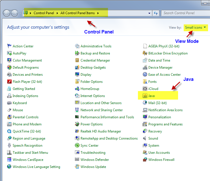Open the Performance Information and Tools link
Screen dimensions: 210x181
pos(107,117)
